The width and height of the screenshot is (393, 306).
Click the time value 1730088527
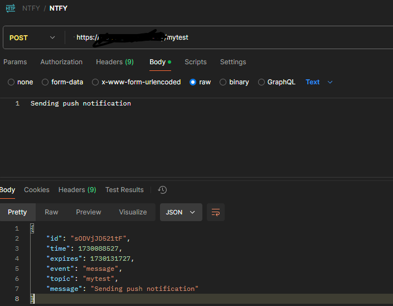tap(98, 248)
